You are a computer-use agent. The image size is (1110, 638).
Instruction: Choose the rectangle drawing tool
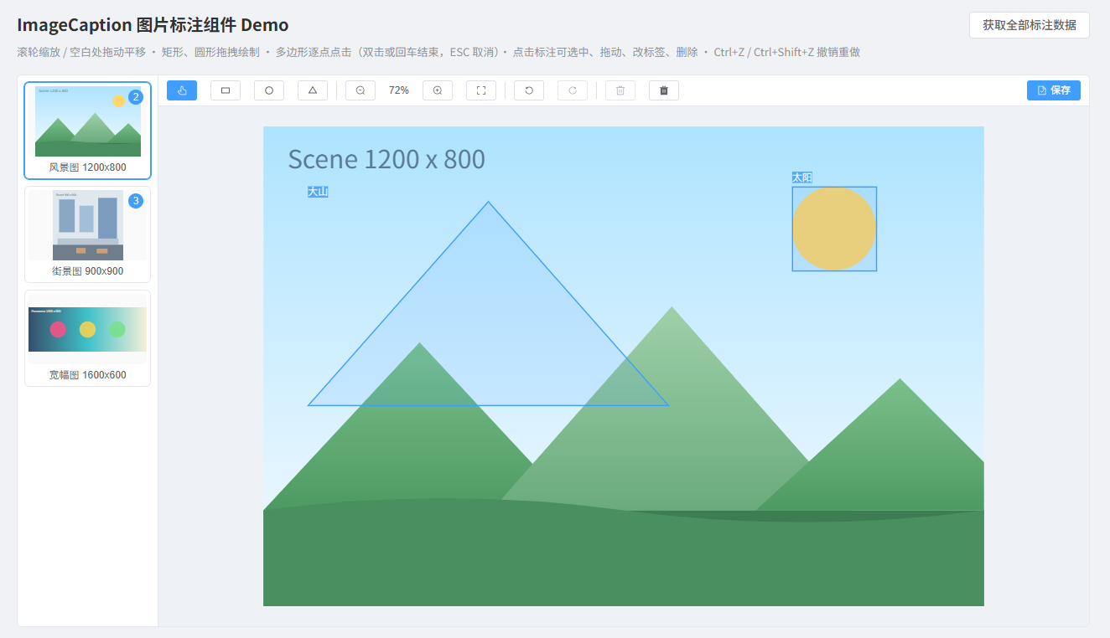226,90
